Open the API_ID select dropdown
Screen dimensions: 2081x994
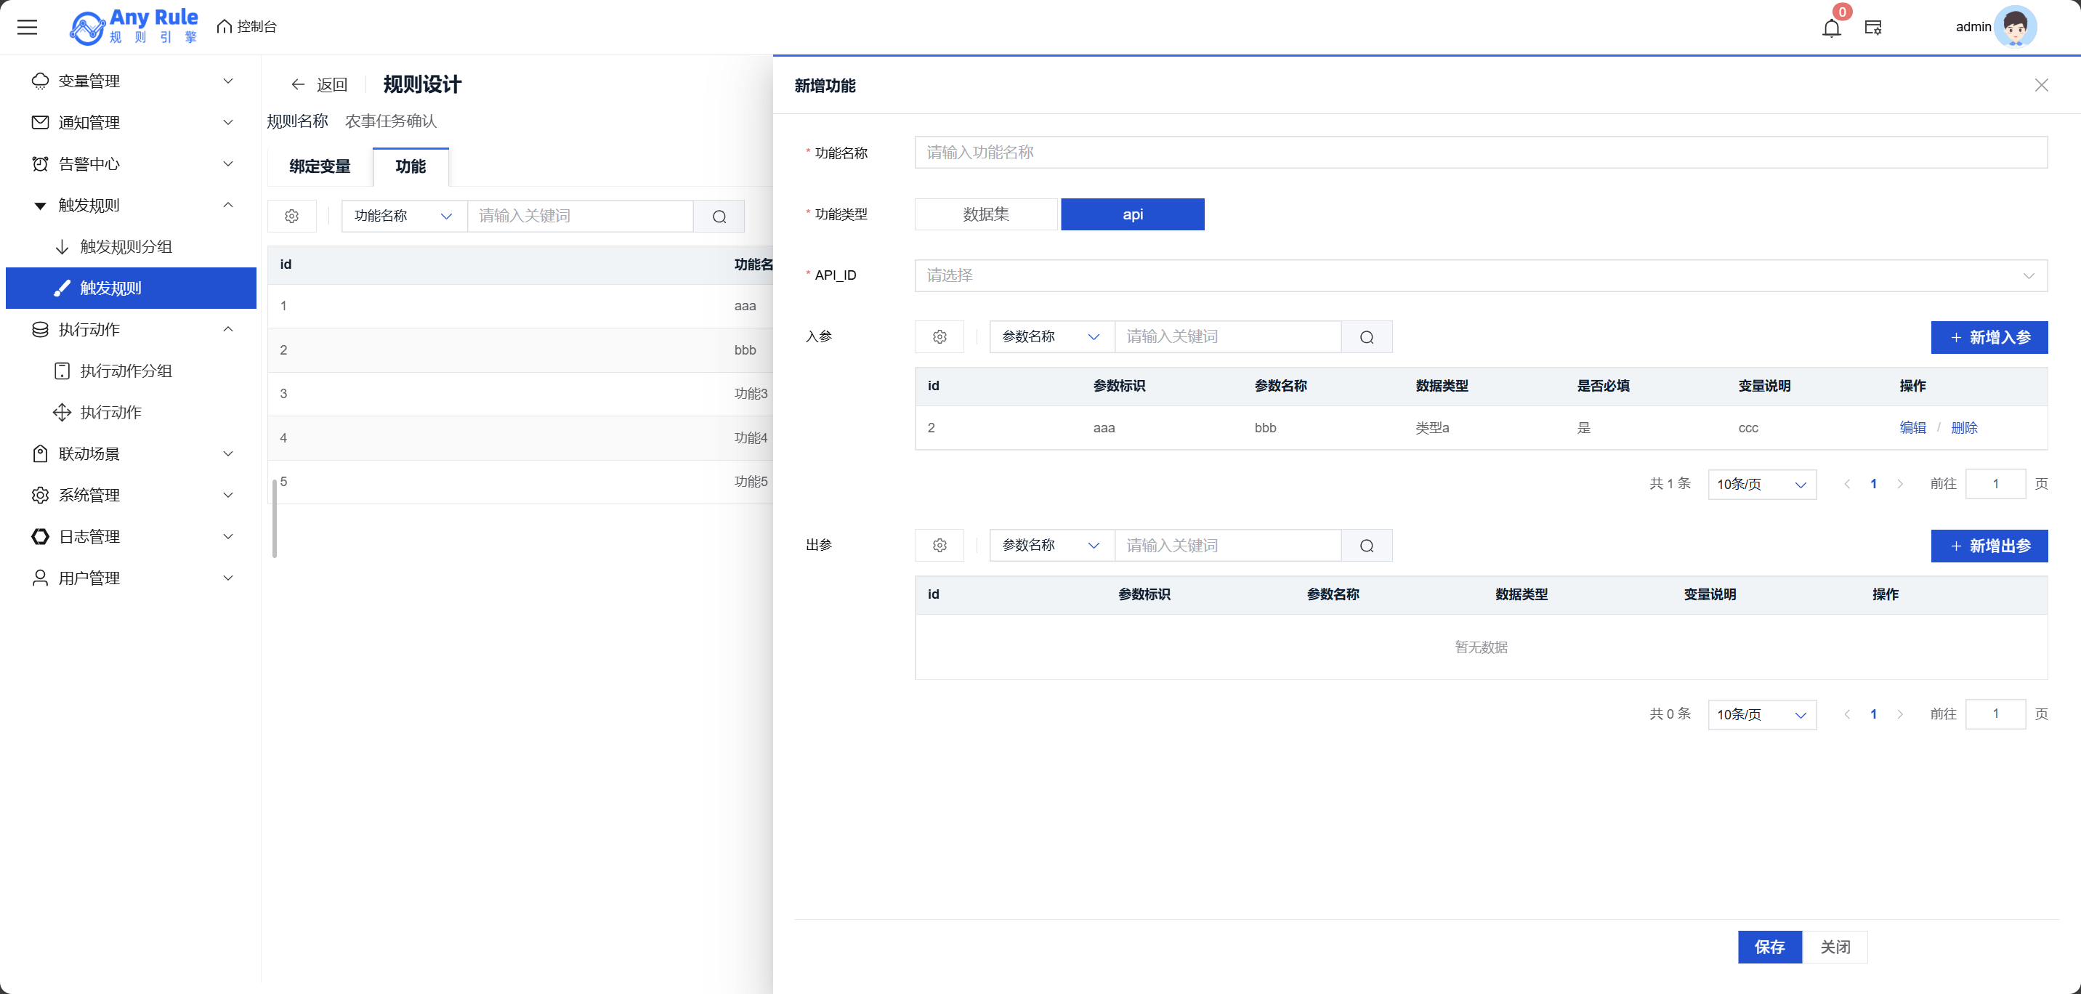1480,275
